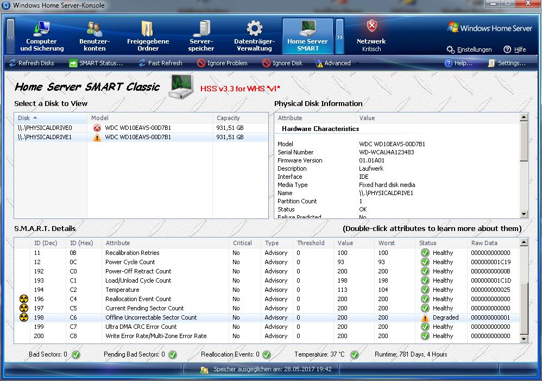Viewport: 542px width, 381px height.
Task: Select \\.\PHYSICALDRIVE0 in the disk list
Action: click(141, 128)
